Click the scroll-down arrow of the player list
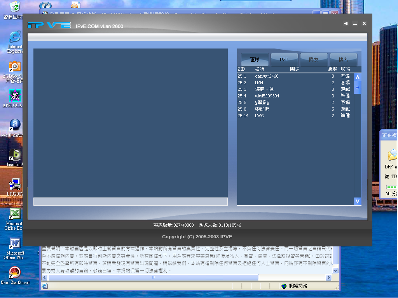The image size is (398, 298). coord(357,201)
